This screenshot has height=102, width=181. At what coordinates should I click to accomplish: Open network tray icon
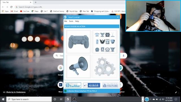coord(160,99)
